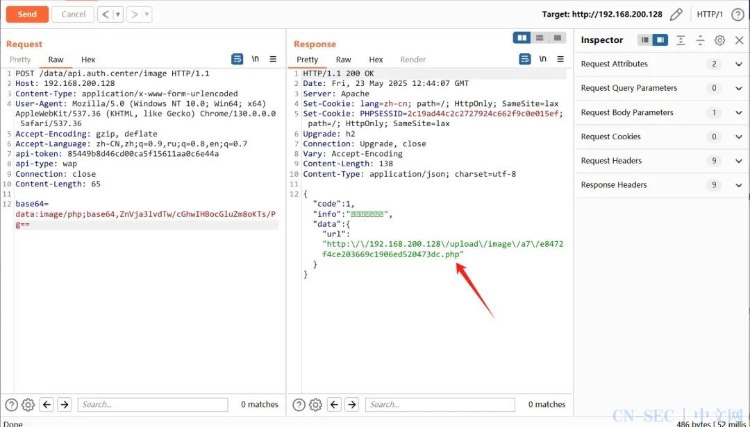Switch Response view to Raw tab
The image size is (750, 427).
pyautogui.click(x=344, y=60)
